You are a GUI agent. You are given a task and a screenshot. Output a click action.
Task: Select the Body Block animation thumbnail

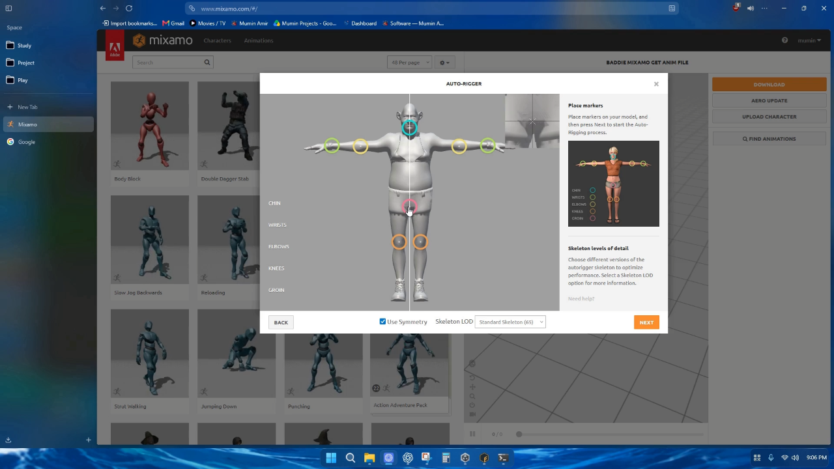click(150, 126)
